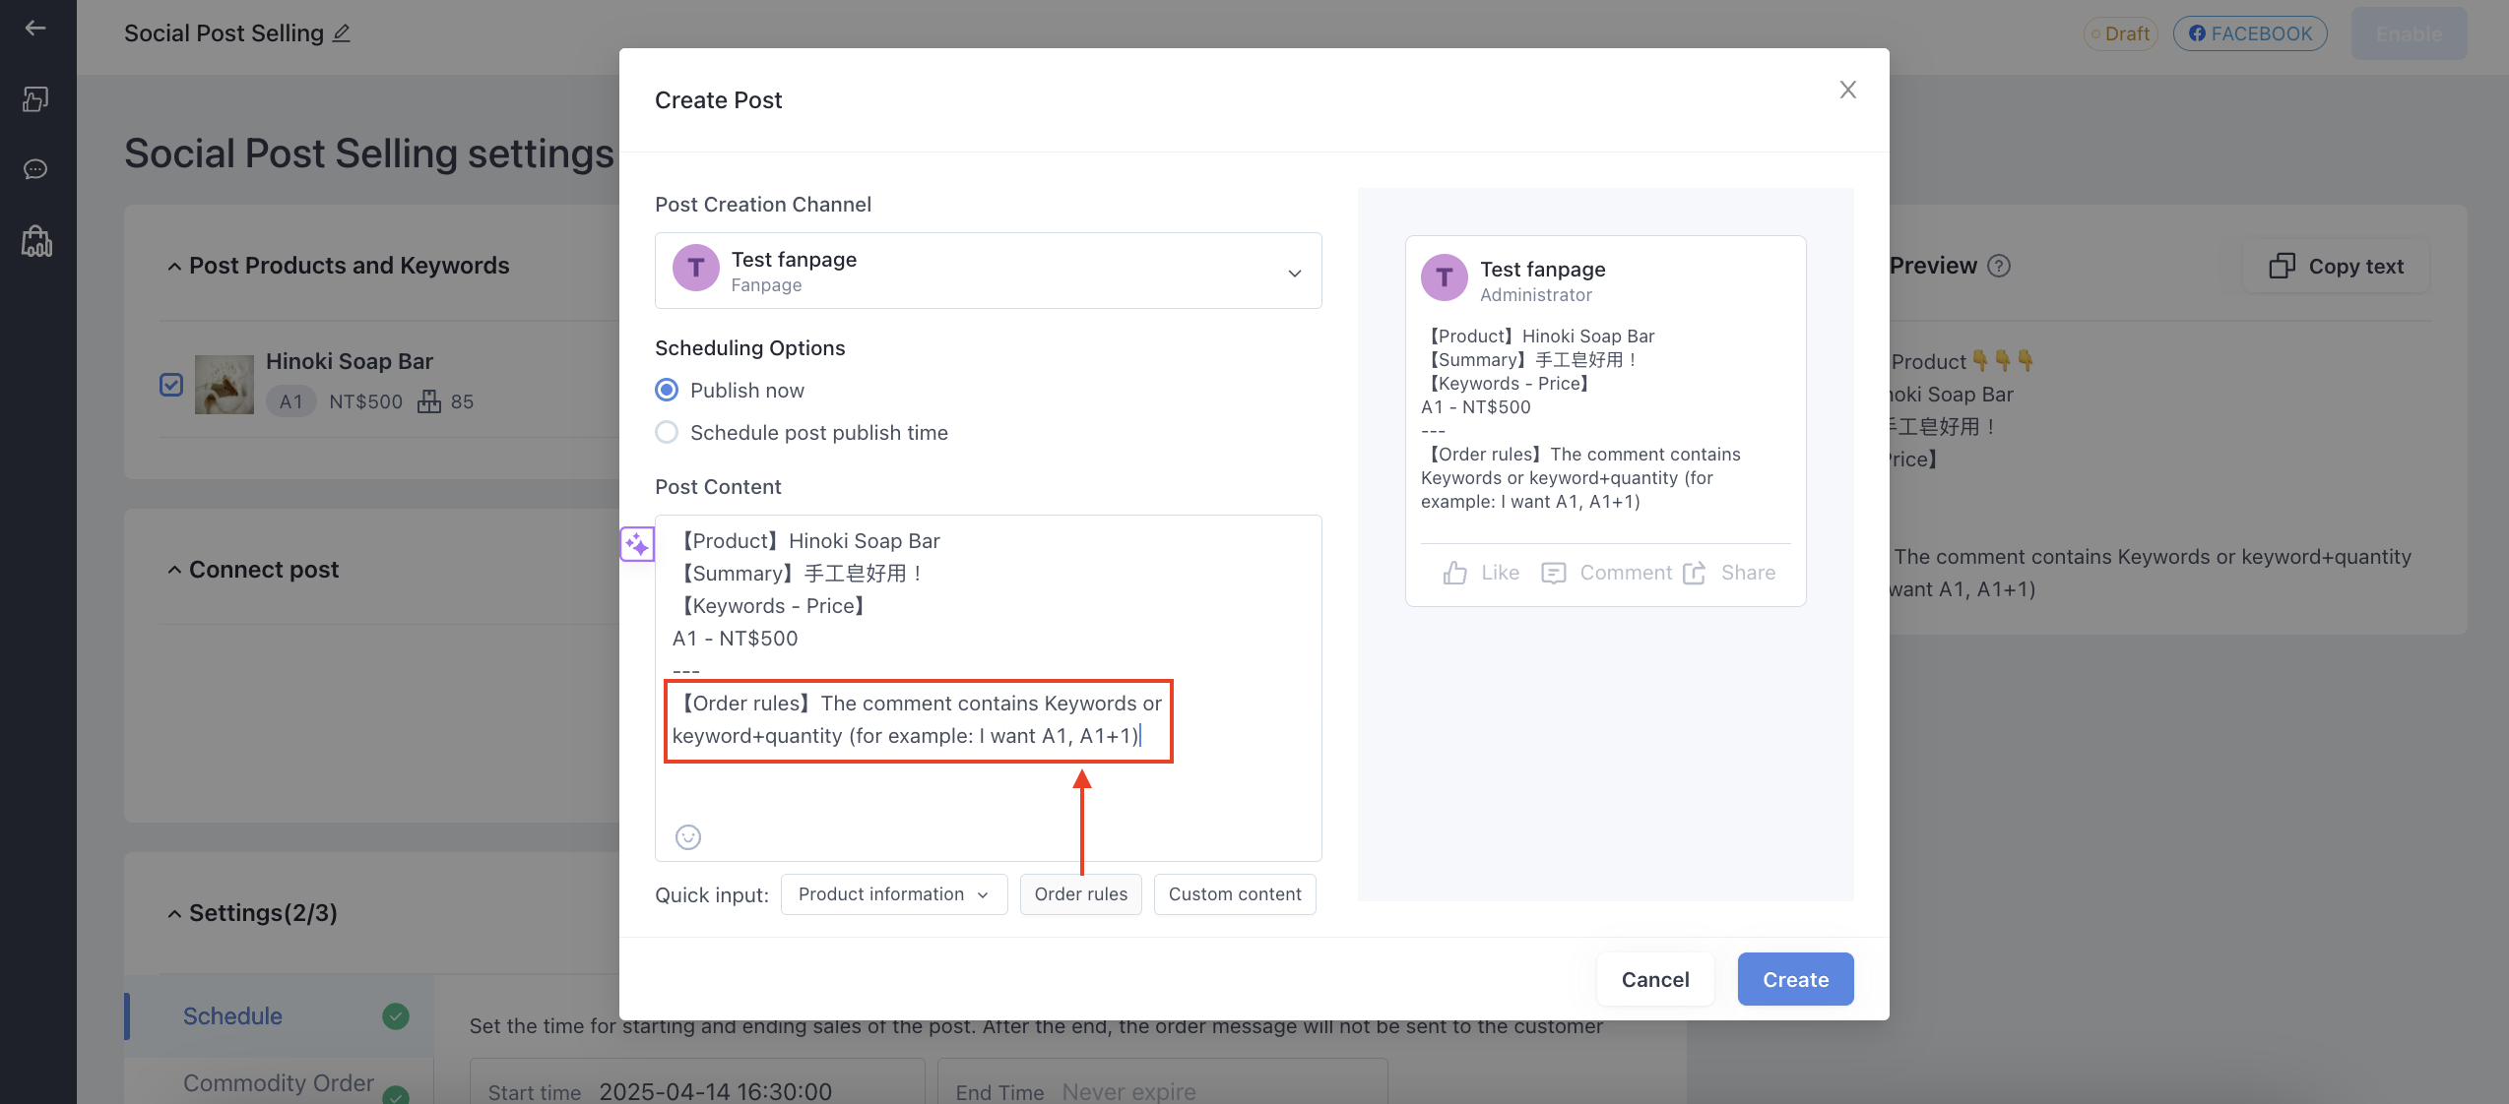Open the Commodity Order settings tab
2509x1104 pixels.
point(279,1082)
